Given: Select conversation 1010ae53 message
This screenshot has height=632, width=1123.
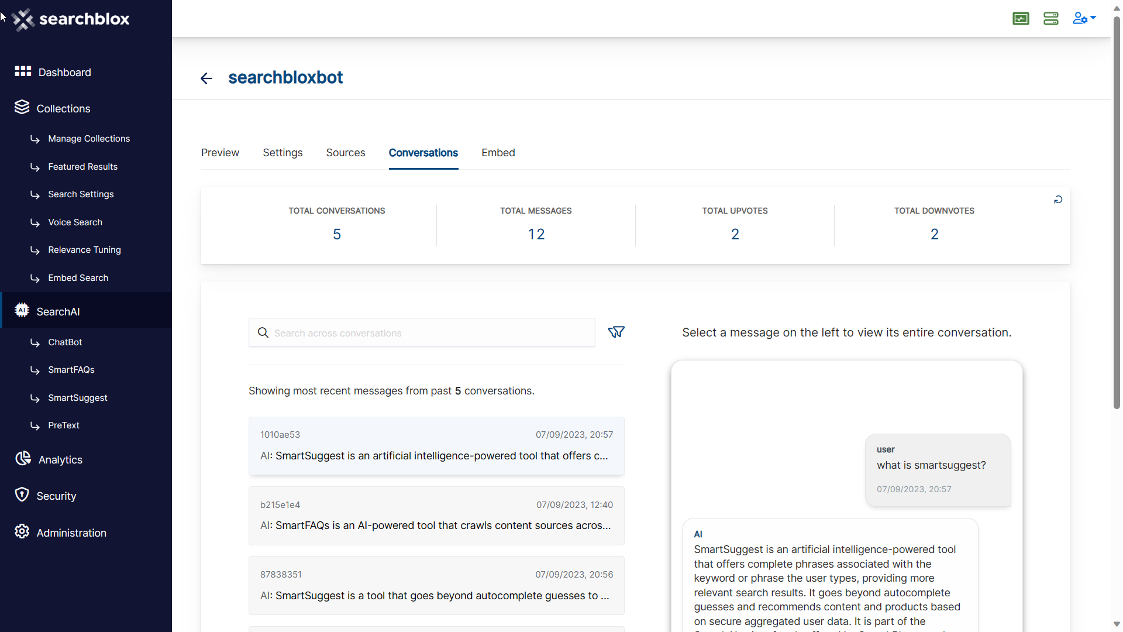Looking at the screenshot, I should [436, 446].
